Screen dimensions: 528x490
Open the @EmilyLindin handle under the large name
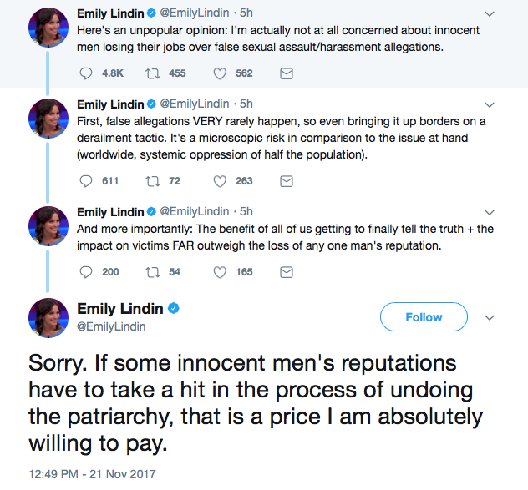pos(112,327)
